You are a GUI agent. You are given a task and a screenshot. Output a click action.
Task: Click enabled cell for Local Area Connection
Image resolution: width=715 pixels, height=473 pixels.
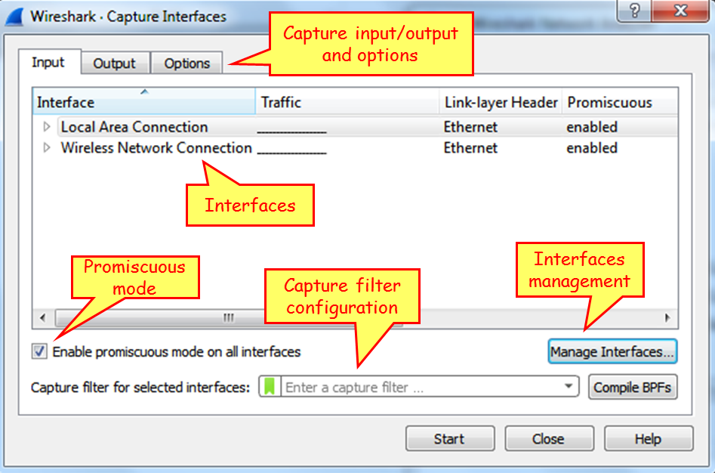click(592, 127)
